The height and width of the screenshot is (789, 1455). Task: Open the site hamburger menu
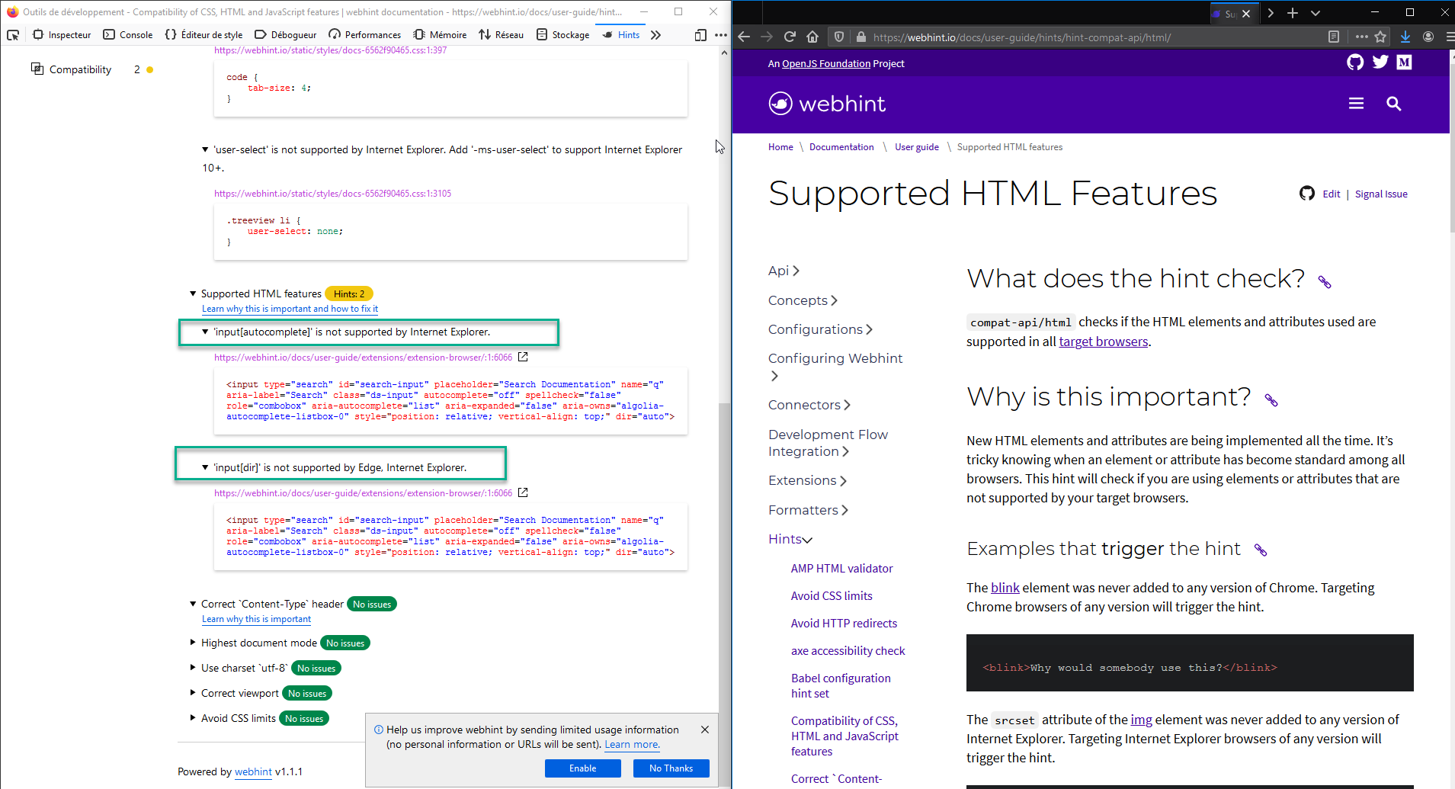(1356, 104)
